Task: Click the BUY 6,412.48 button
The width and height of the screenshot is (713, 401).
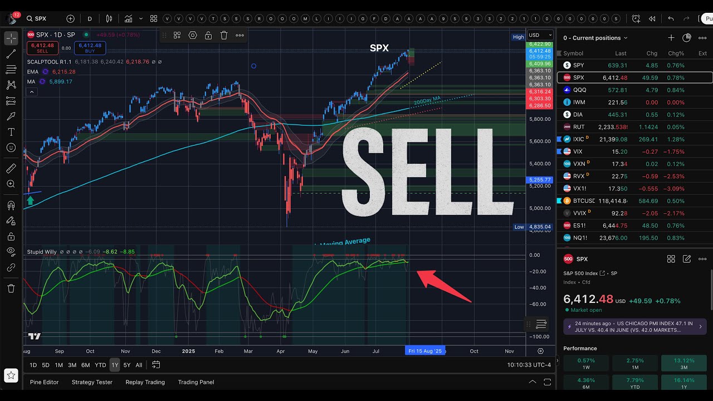Action: (90, 48)
